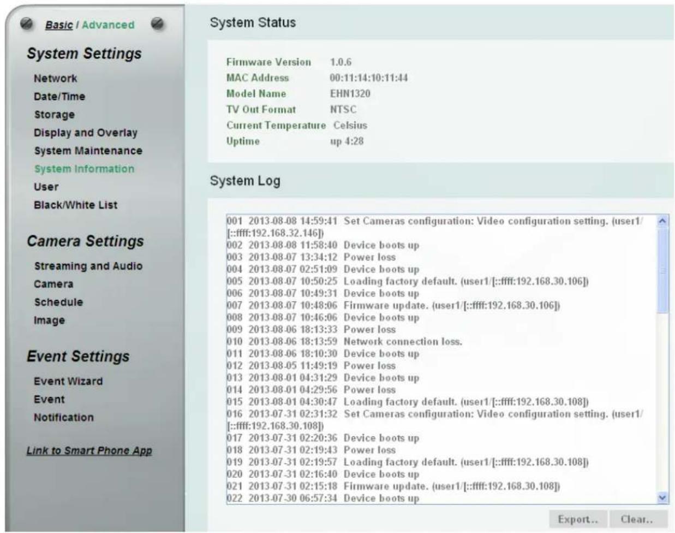675x533 pixels.
Task: Open User settings page
Action: [x=46, y=187]
